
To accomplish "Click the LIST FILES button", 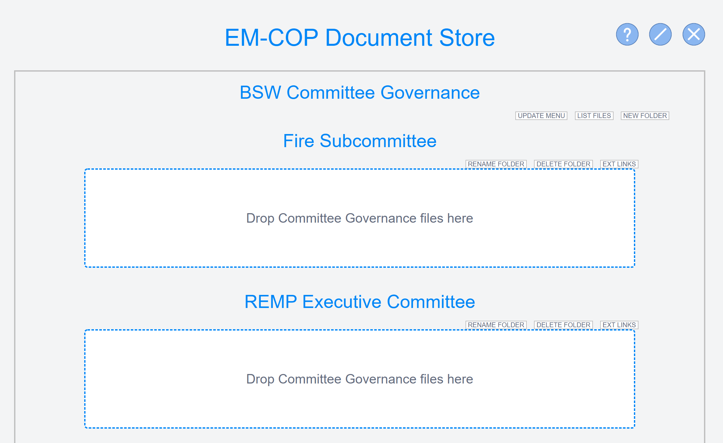I will [x=594, y=116].
